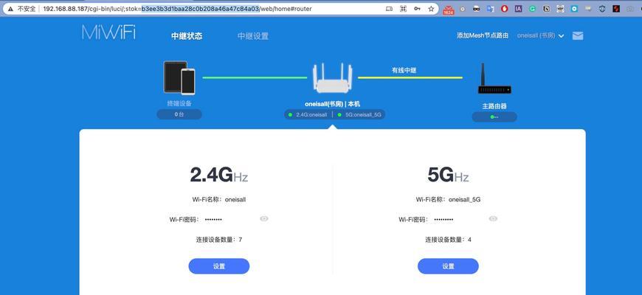Click Wi-Fi名称: oneisall text
Screen dimensions: 642x295
[218, 200]
